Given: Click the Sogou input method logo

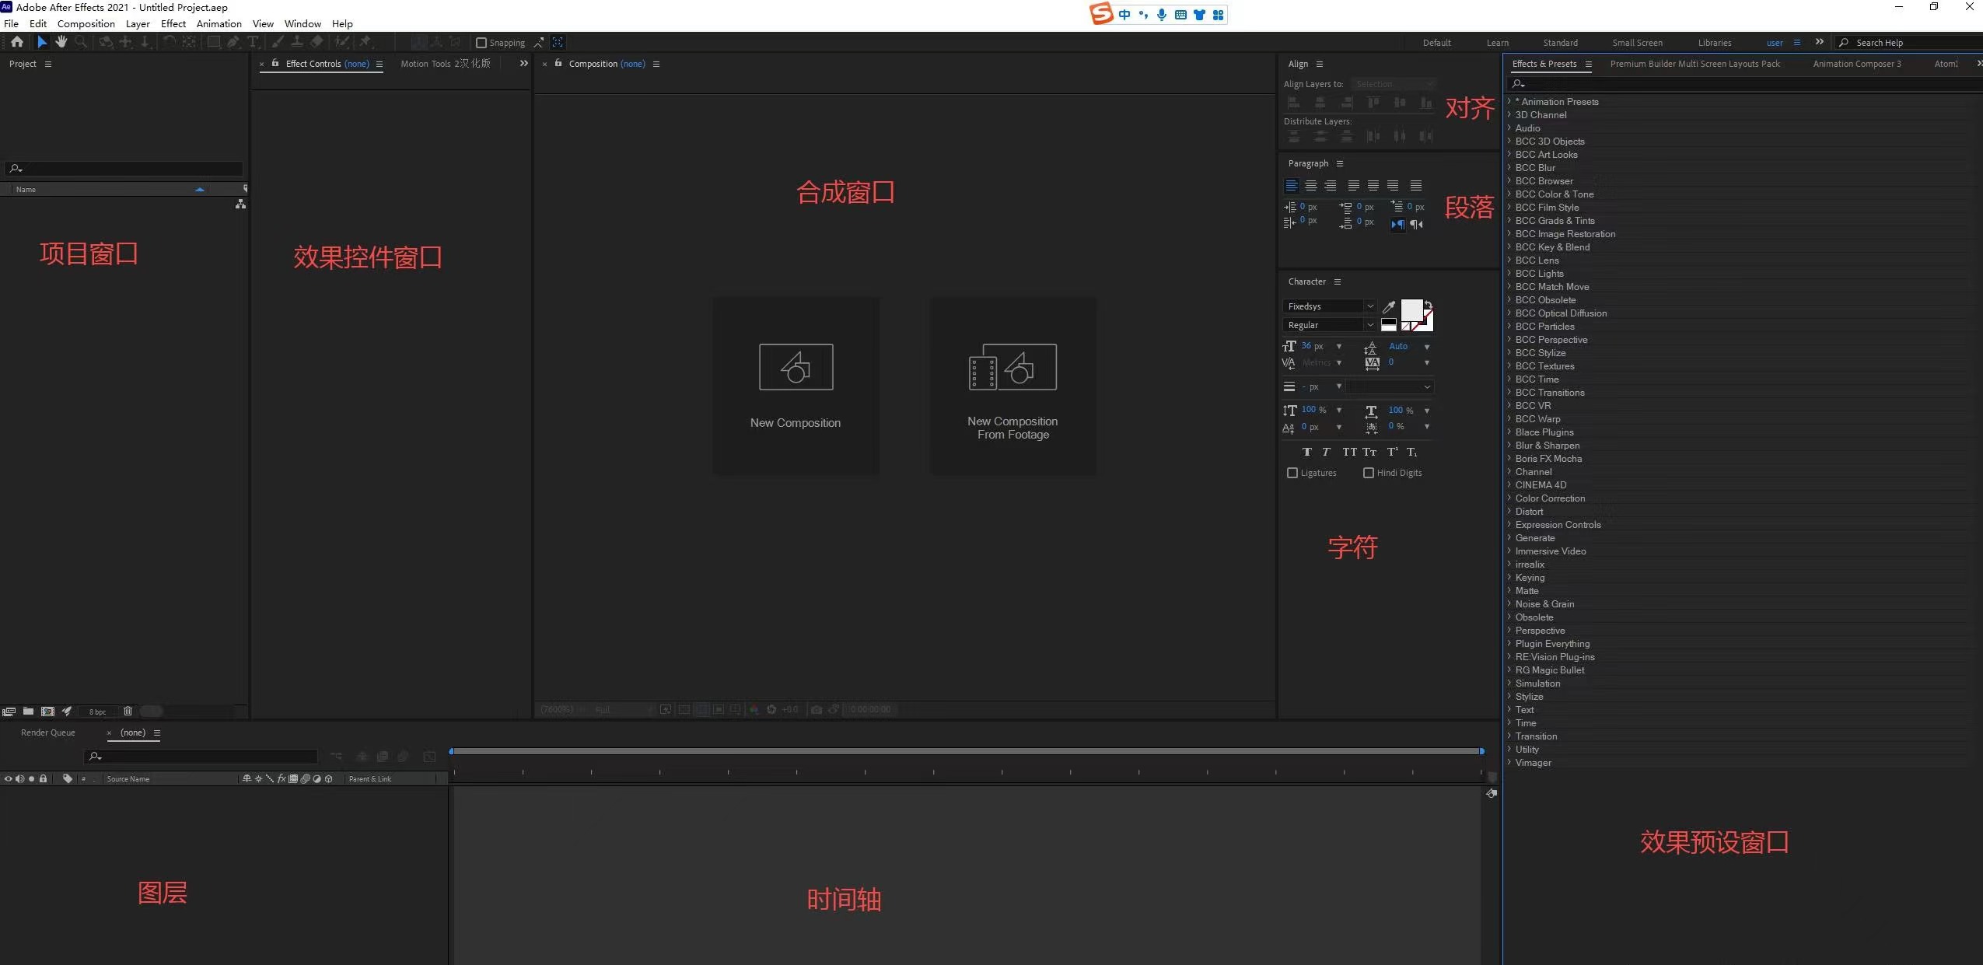Looking at the screenshot, I should click(1101, 14).
